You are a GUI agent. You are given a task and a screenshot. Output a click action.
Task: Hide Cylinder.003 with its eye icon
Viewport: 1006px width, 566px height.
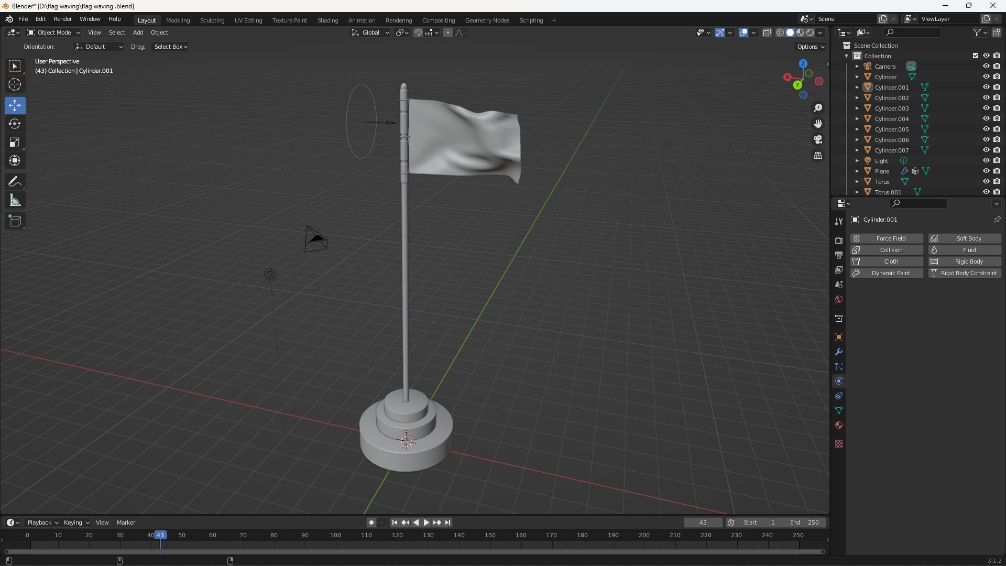point(986,108)
